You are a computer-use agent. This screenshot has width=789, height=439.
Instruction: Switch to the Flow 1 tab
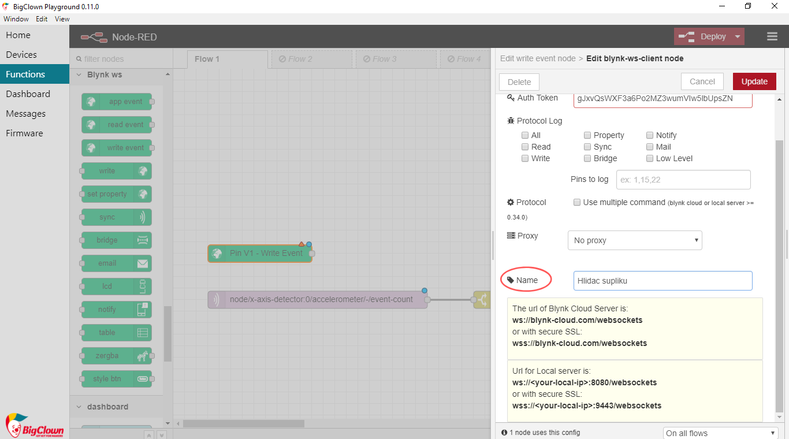coord(228,59)
